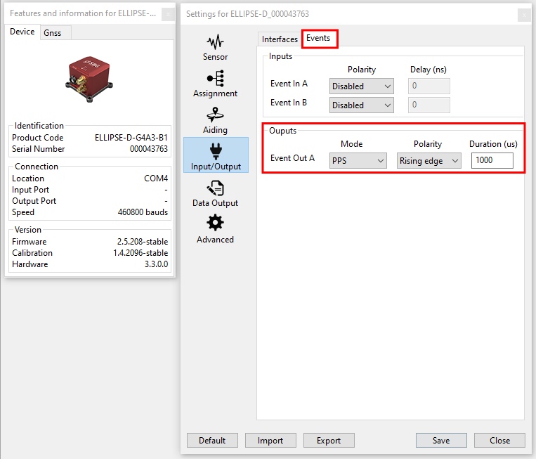Click the Save button
The height and width of the screenshot is (473, 550).
click(x=441, y=441)
